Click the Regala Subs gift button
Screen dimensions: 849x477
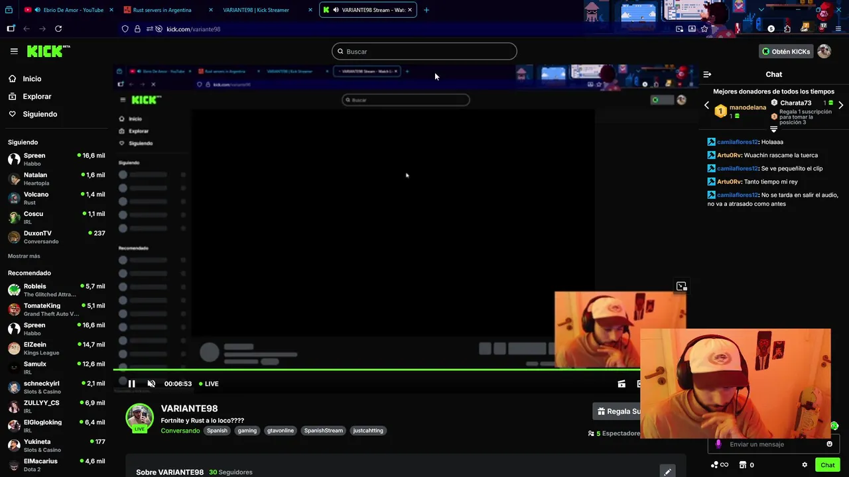point(617,411)
